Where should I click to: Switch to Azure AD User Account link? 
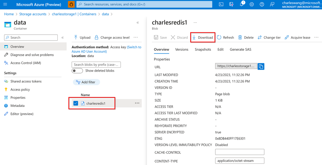click(106, 49)
